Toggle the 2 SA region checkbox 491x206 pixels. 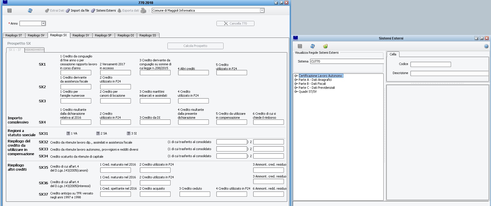(98, 133)
